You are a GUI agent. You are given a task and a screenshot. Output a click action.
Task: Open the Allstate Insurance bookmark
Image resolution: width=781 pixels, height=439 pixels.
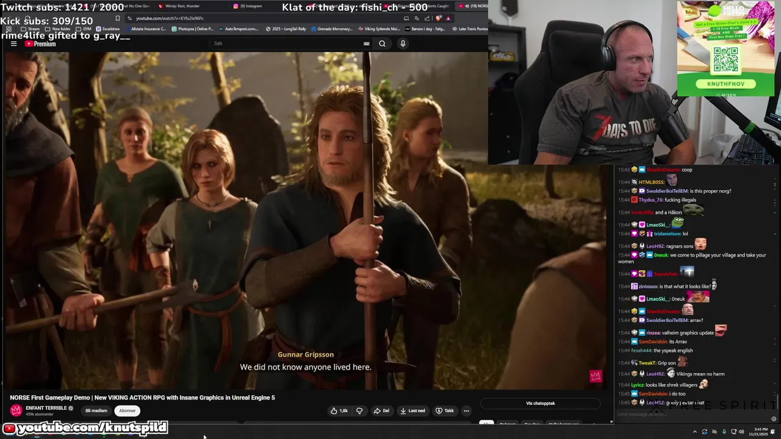click(146, 29)
